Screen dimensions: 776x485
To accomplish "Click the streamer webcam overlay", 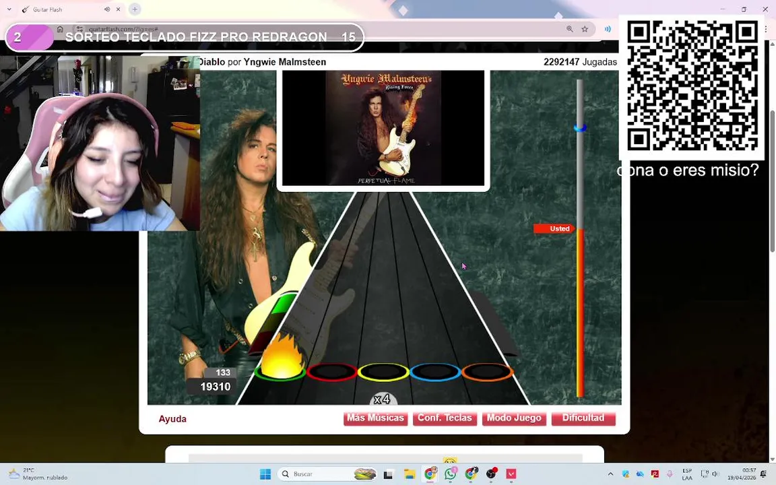I will coord(100,143).
